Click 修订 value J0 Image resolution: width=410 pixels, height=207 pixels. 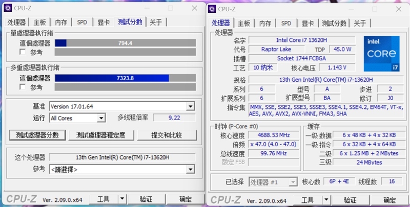(x=391, y=98)
